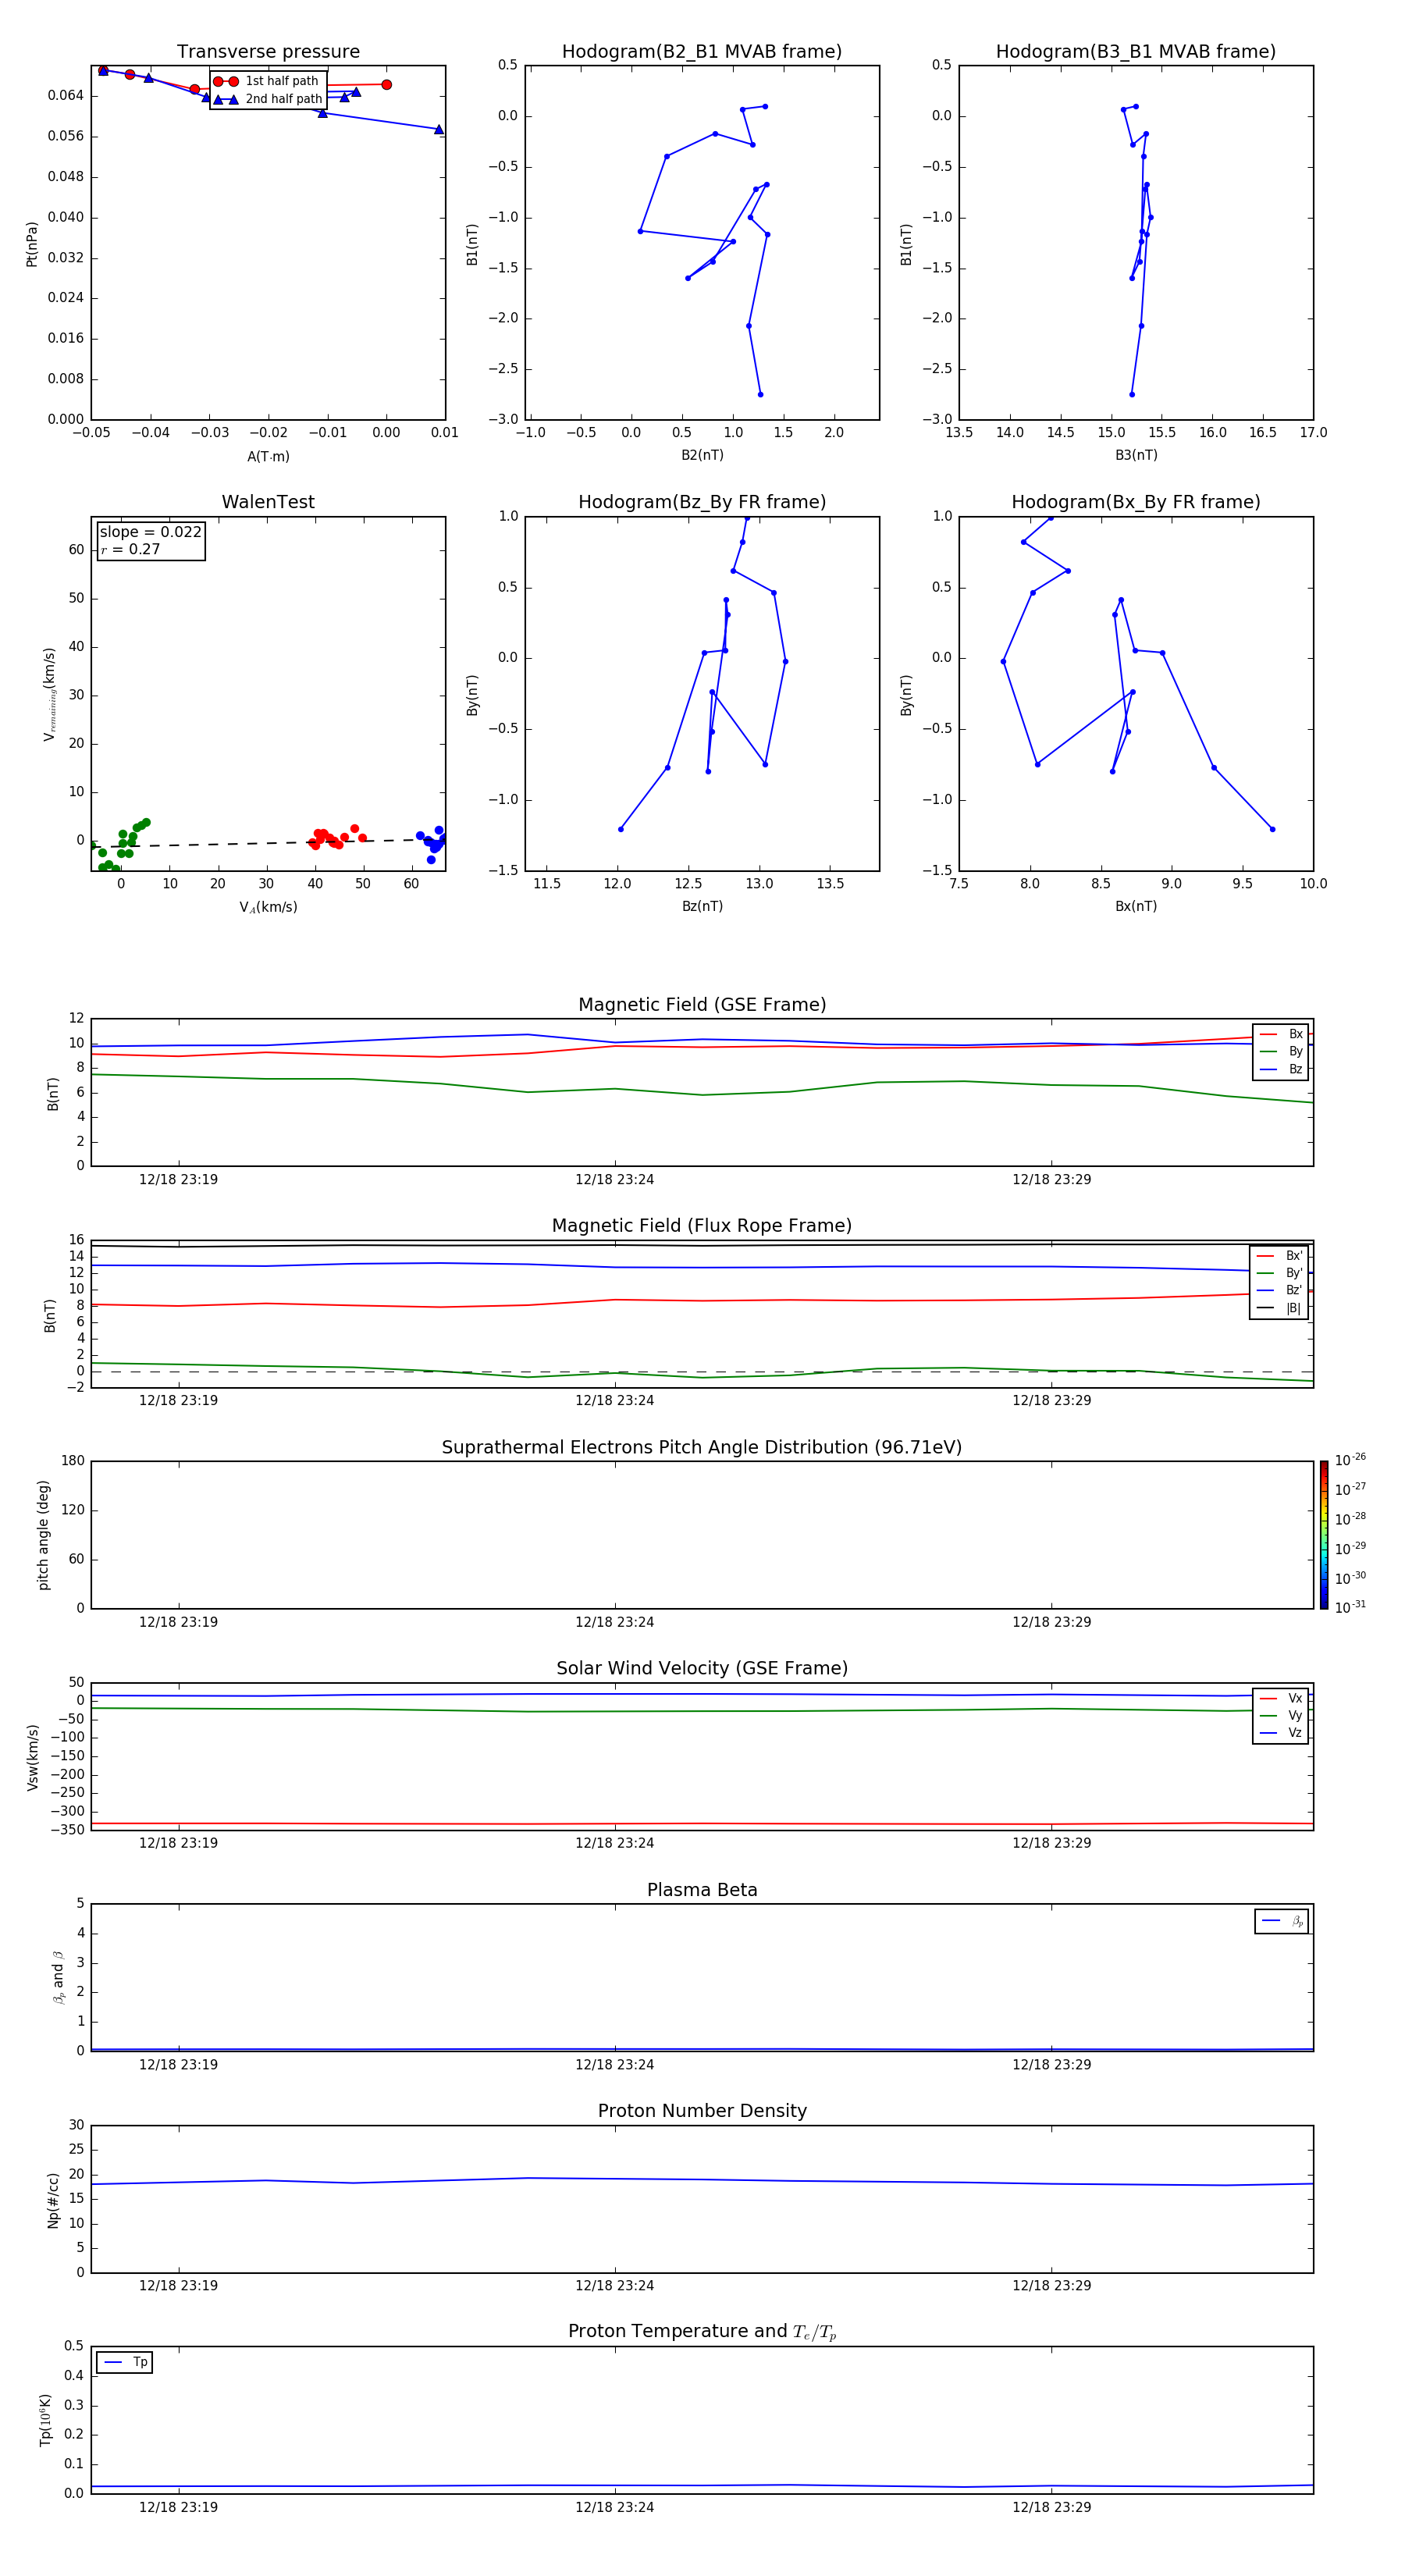Click the Bz legend entry in GSE plot
This screenshot has height=2576, width=1405.
click(x=1281, y=1069)
